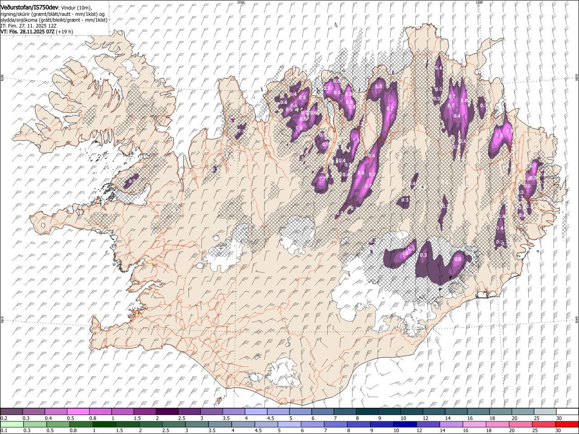This screenshot has height=434, width=579.
Task: Click the dark purple 2–2.5 upper legend swatch
Action: [167, 412]
